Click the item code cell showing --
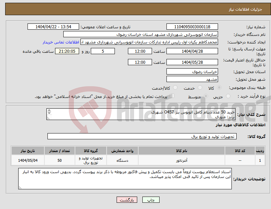Screen dimensions: 271x209 pos(240,160)
